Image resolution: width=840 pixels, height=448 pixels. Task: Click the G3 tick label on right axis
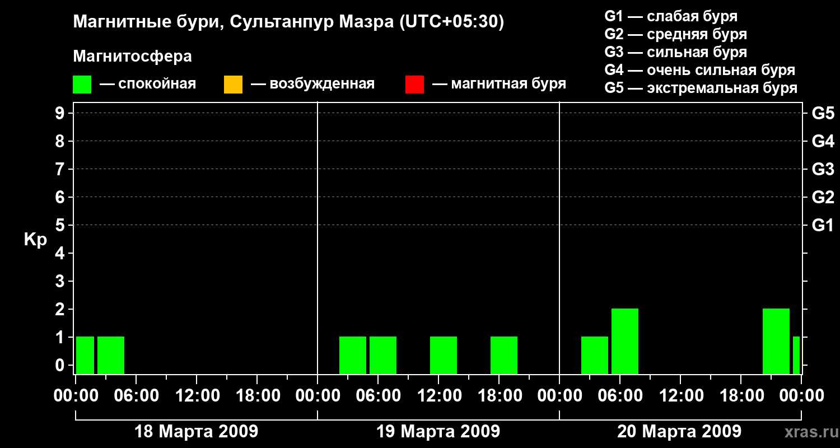pyautogui.click(x=823, y=170)
